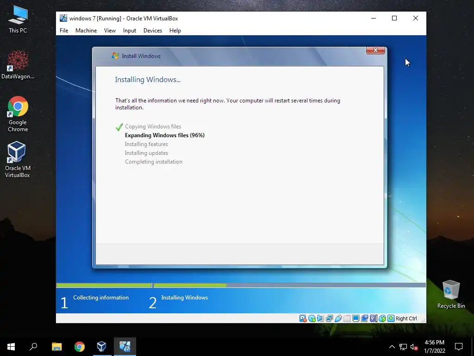This screenshot has height=356, width=474.
Task: Click the mouse integration status icon
Action: point(382,318)
